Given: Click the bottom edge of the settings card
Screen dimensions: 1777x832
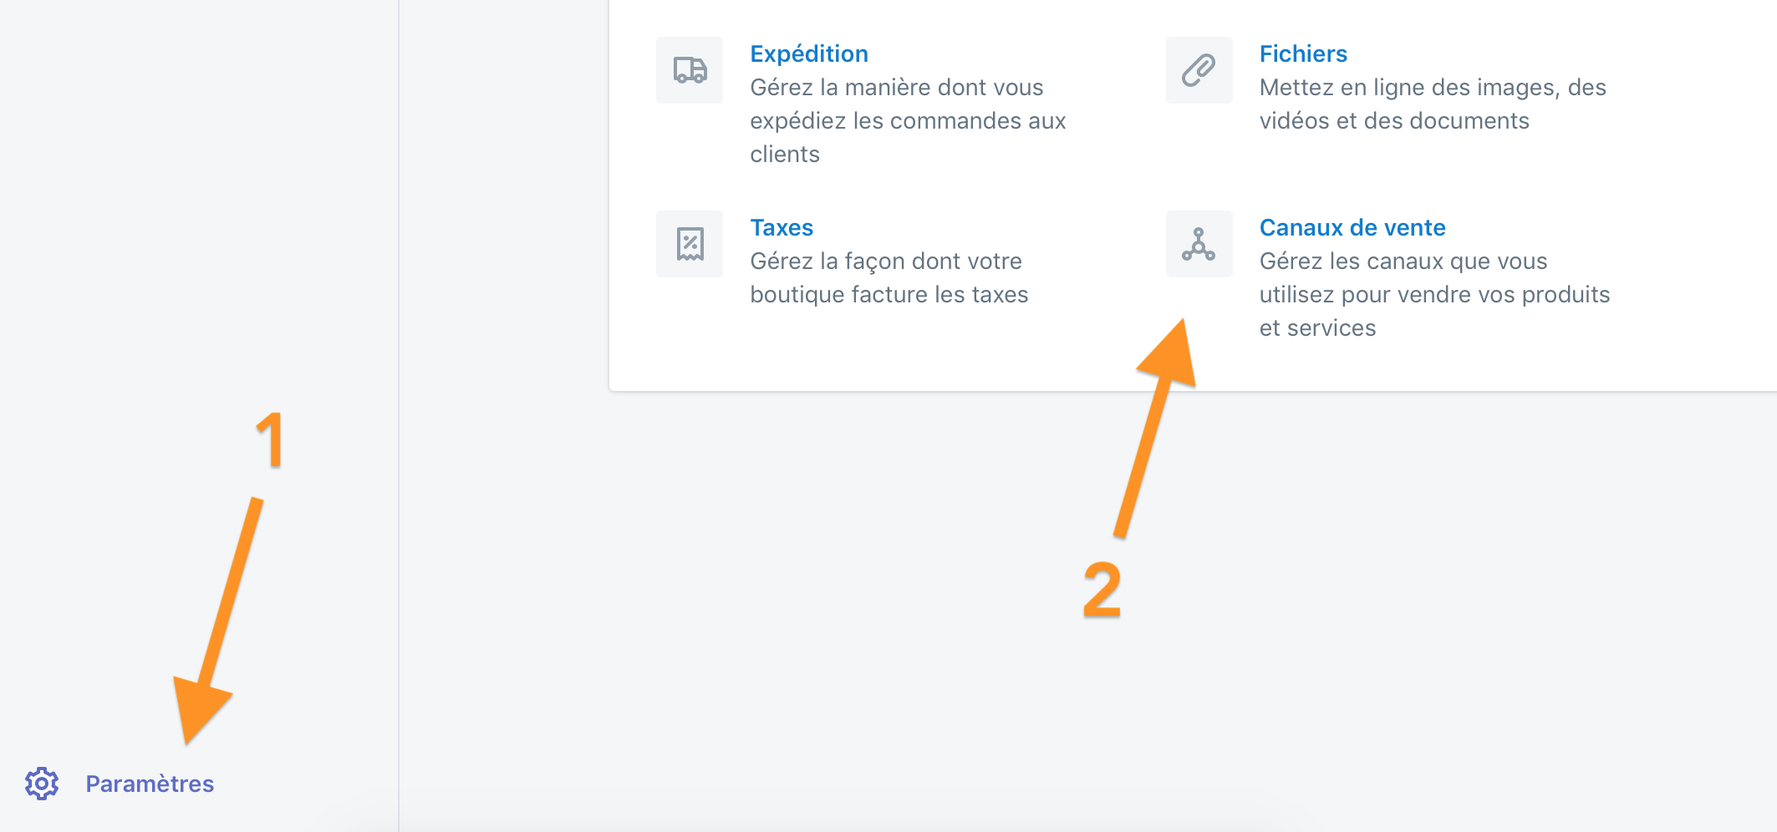Looking at the screenshot, I should tap(1170, 390).
